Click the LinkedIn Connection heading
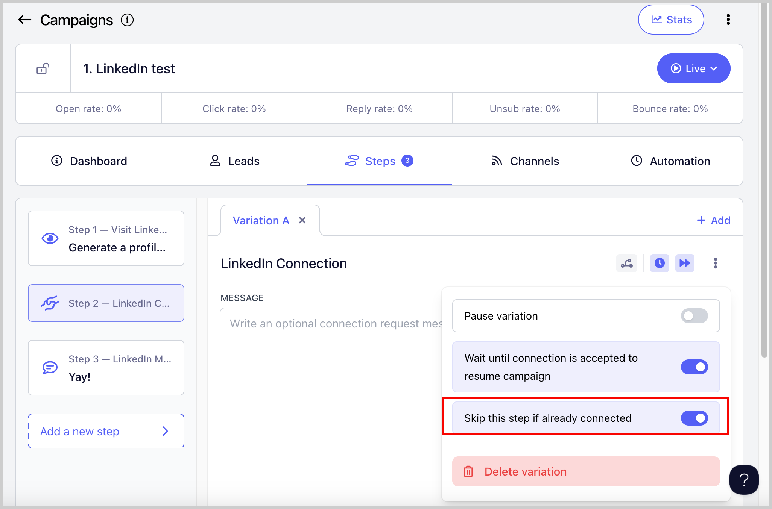The width and height of the screenshot is (772, 509). [284, 264]
